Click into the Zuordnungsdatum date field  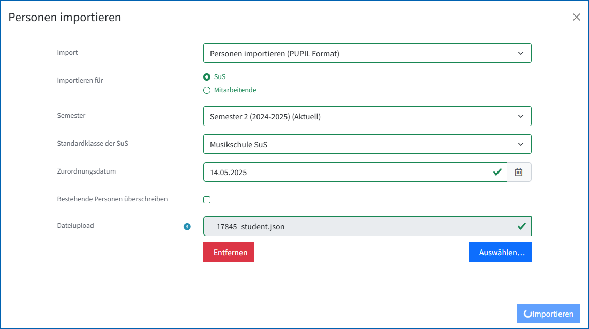346,172
